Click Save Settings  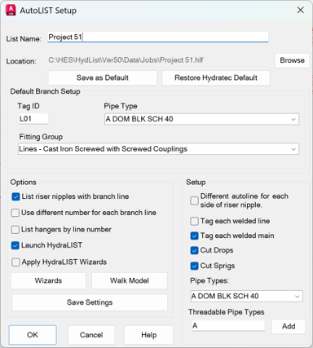coord(90,302)
